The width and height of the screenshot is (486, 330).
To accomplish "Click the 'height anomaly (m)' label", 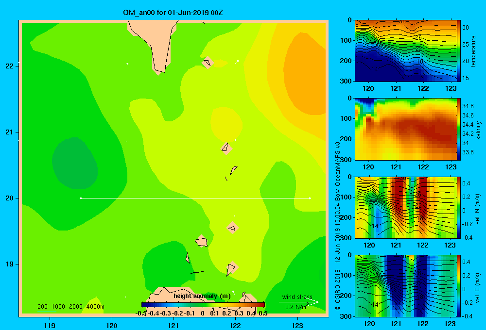I will (x=202, y=296).
